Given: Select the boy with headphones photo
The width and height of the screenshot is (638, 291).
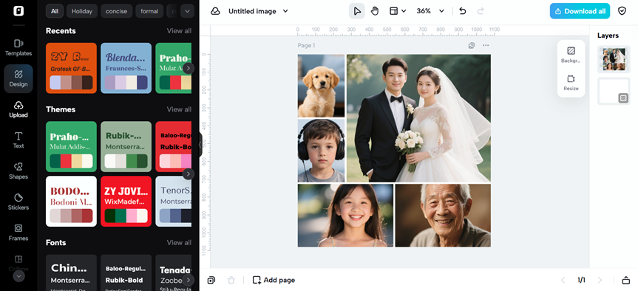Looking at the screenshot, I should coord(321,151).
